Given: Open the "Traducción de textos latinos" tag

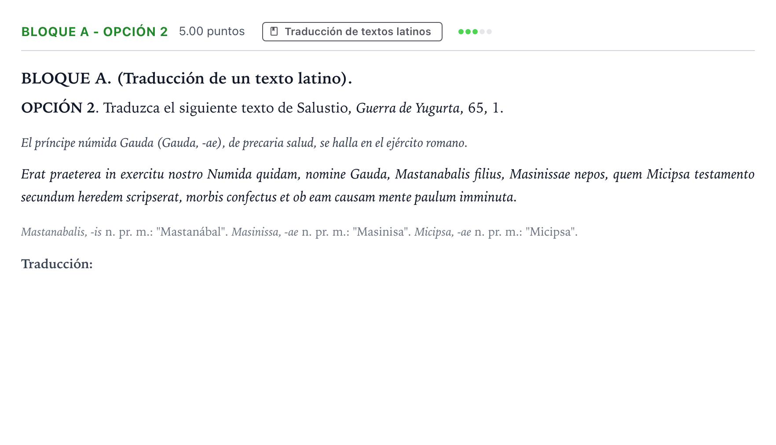Looking at the screenshot, I should coord(352,32).
